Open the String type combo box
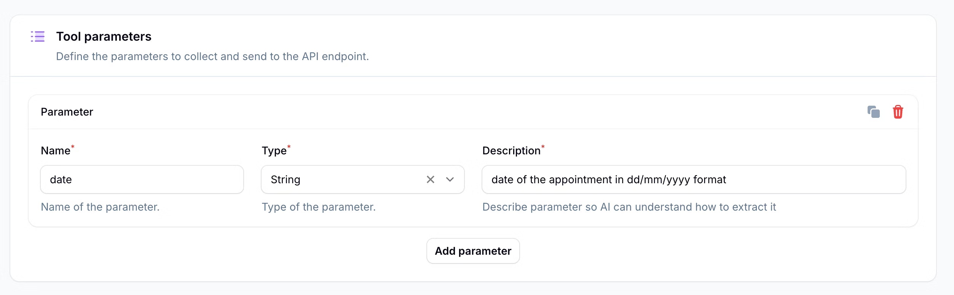954x295 pixels. tap(343, 179)
